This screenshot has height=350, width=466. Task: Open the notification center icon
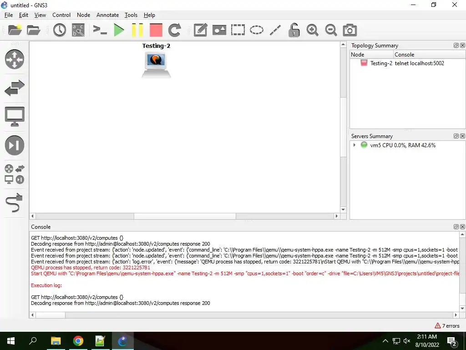pos(452,341)
